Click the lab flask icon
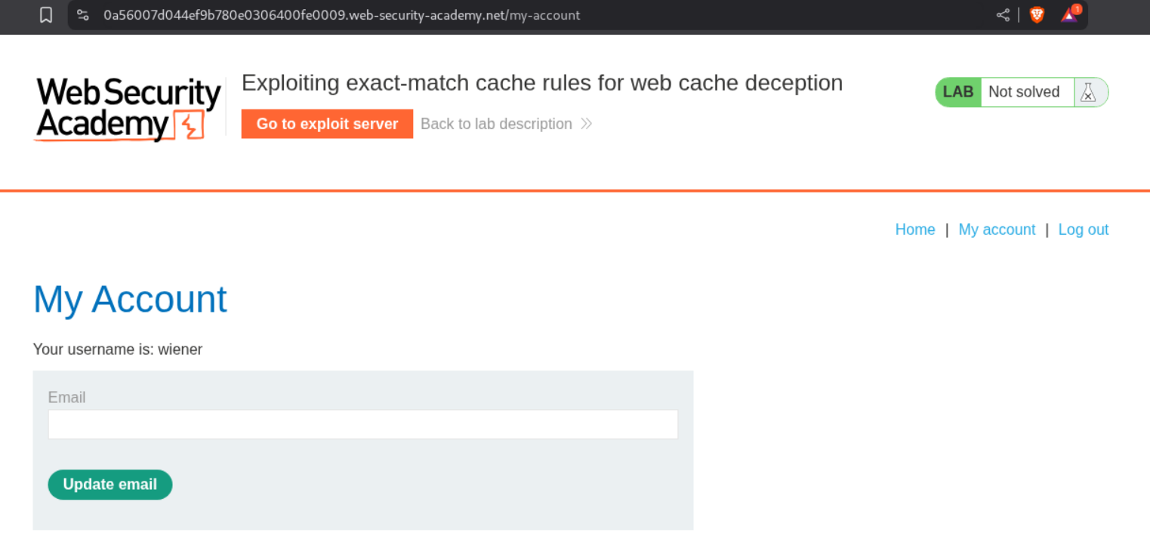Image resolution: width=1150 pixels, height=554 pixels. (x=1087, y=92)
